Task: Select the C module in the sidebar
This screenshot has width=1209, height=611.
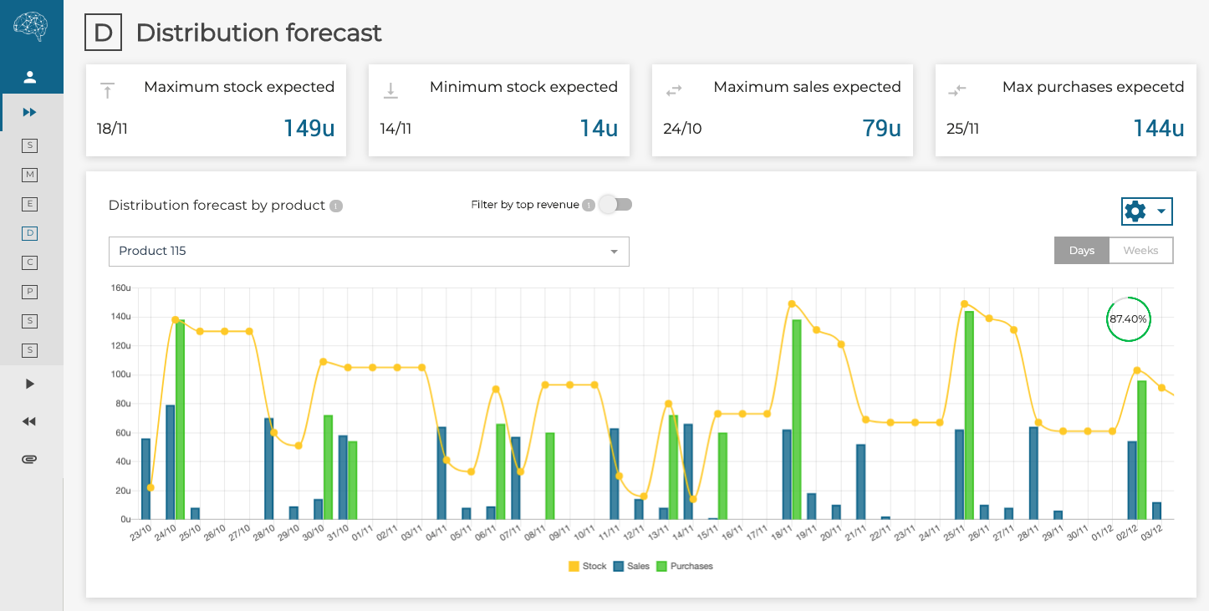Action: point(29,262)
